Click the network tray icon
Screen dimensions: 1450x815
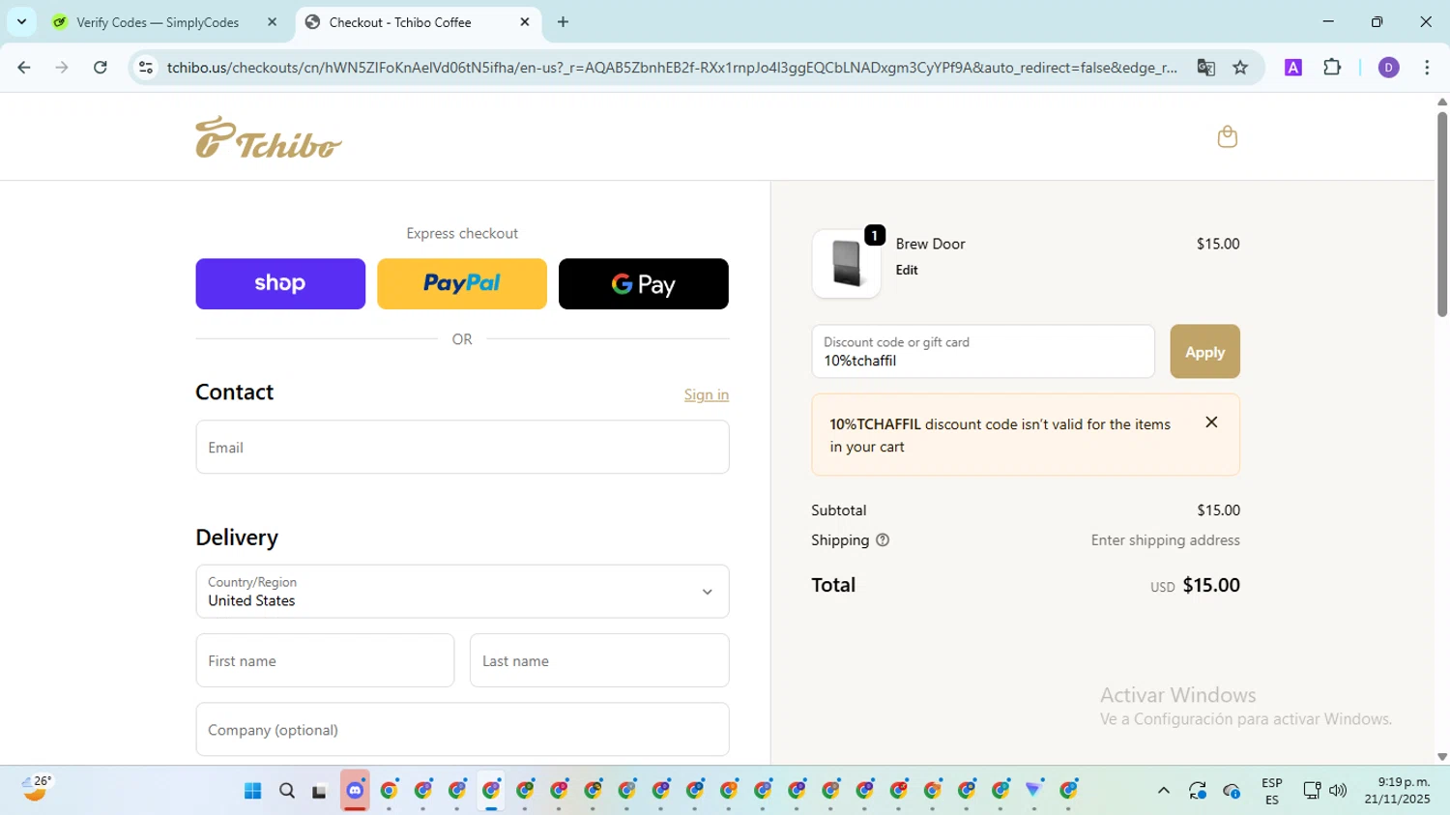(1312, 791)
